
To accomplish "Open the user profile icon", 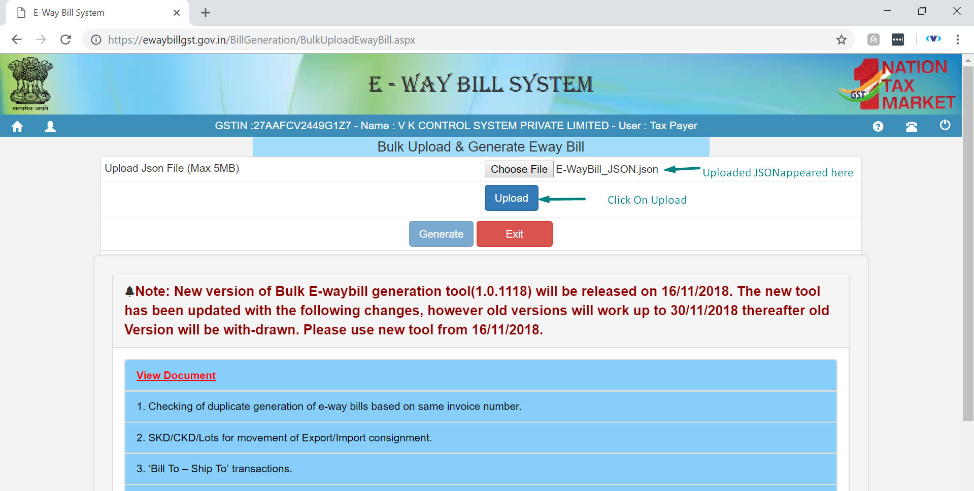I will 50,126.
